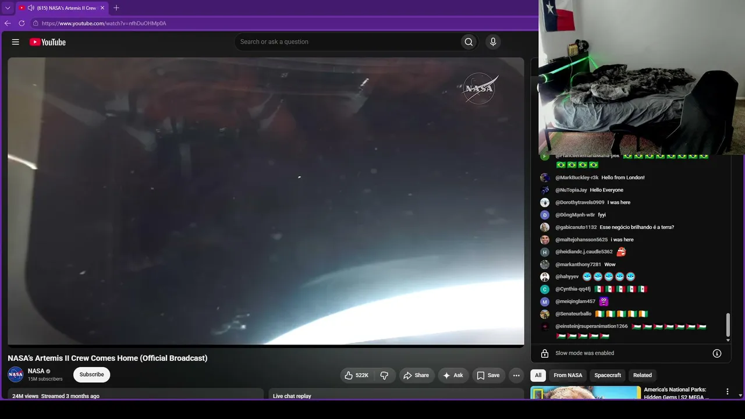Share the Artemis II broadcast
The image size is (745, 419).
tap(416, 375)
